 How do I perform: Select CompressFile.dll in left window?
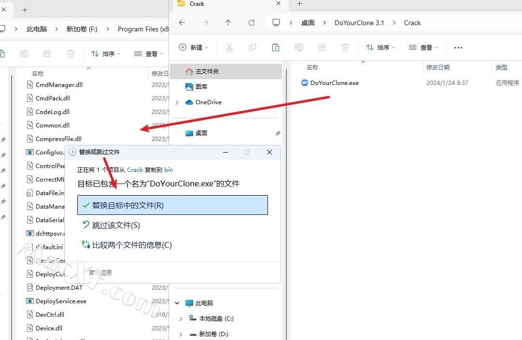click(x=58, y=139)
